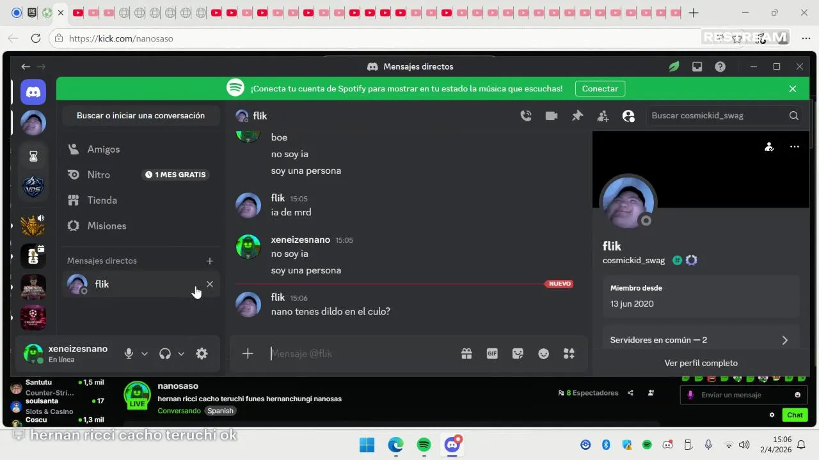
Task: Reload the browser page
Action: click(36, 38)
